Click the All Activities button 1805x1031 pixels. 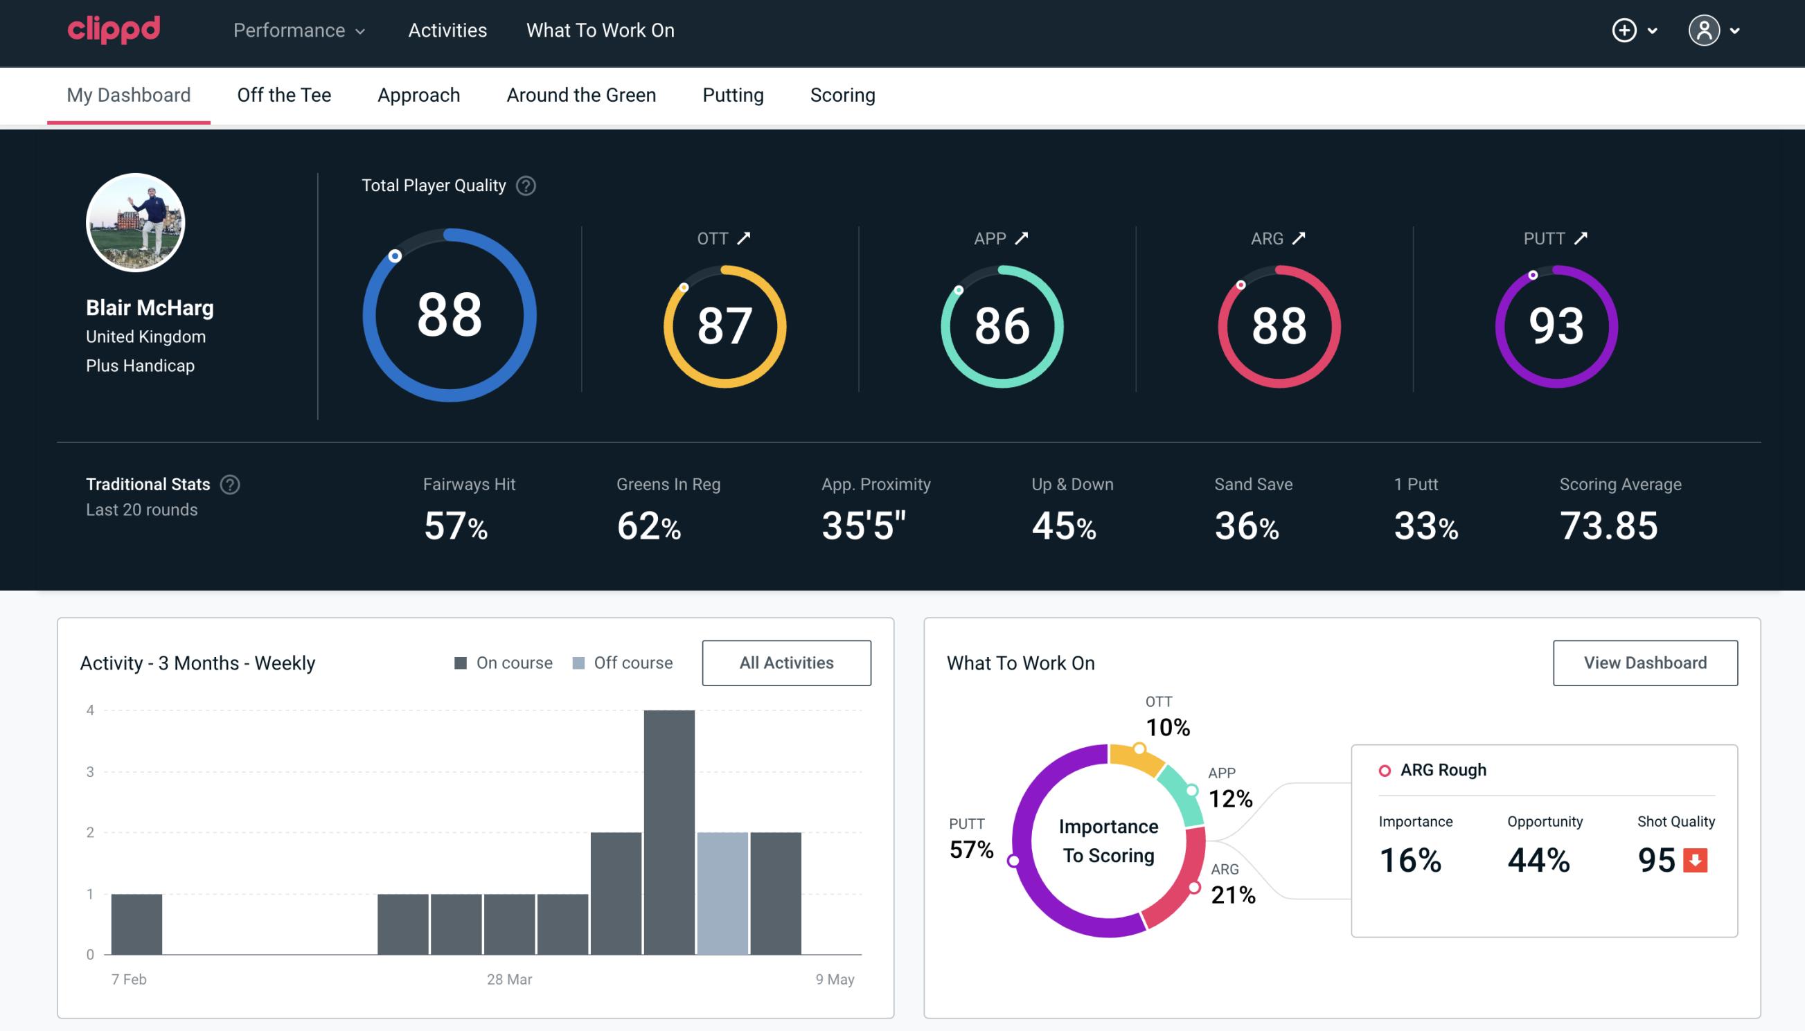786,663
